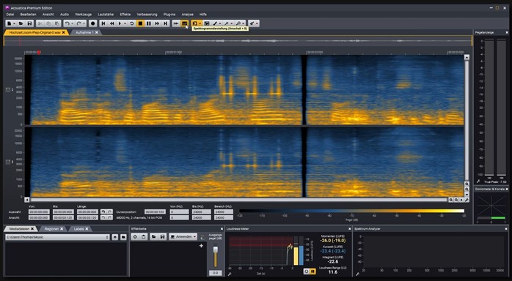Screen dimensions: 512x281
Task: Open Spektrum-Analyzer wrench settings
Action: pyautogui.click(x=357, y=274)
